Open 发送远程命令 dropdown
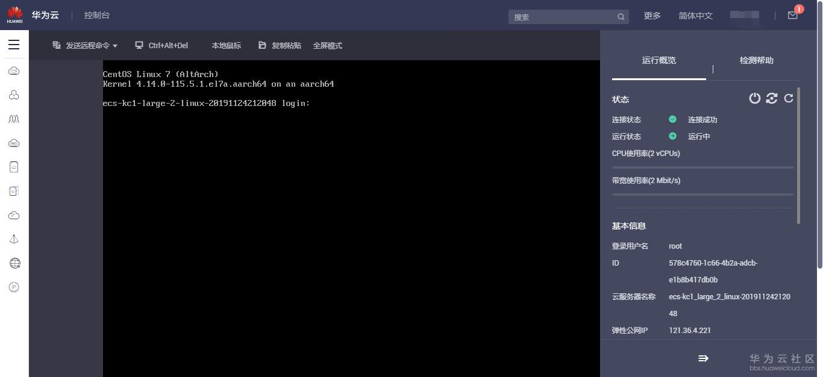Image resolution: width=823 pixels, height=377 pixels. pos(85,45)
